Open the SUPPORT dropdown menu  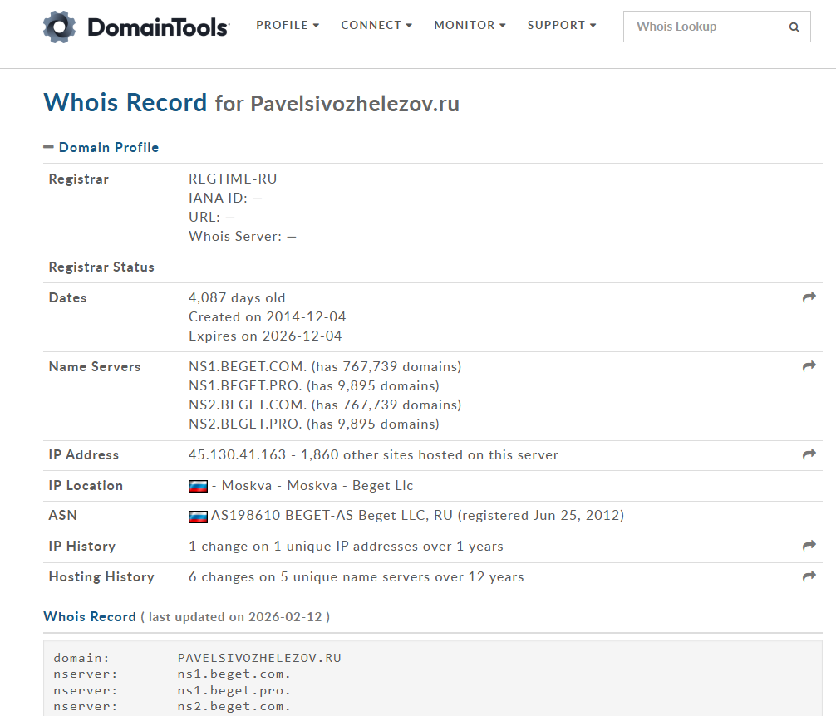pos(562,26)
